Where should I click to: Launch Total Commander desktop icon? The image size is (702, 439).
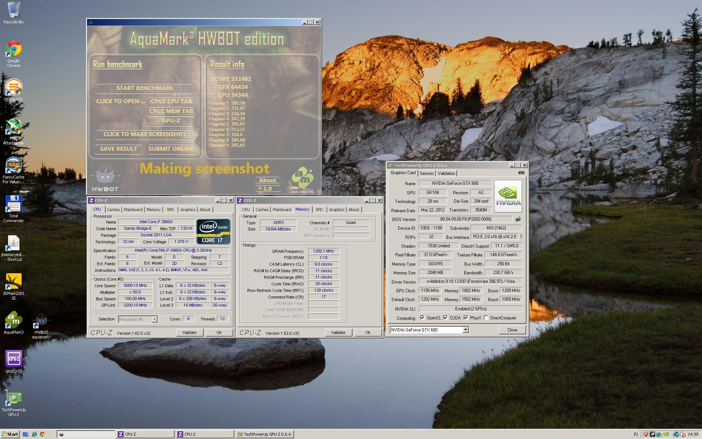14,209
